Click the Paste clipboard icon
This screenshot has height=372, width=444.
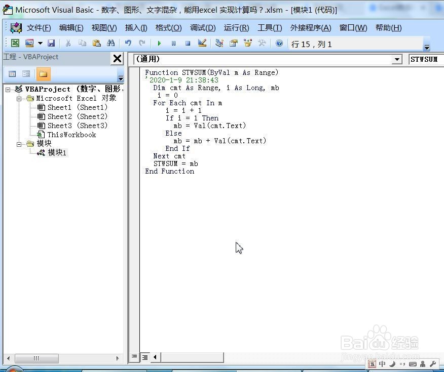pos(97,43)
